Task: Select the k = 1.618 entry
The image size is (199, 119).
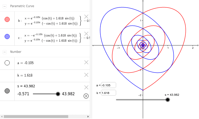Action: coord(25,75)
